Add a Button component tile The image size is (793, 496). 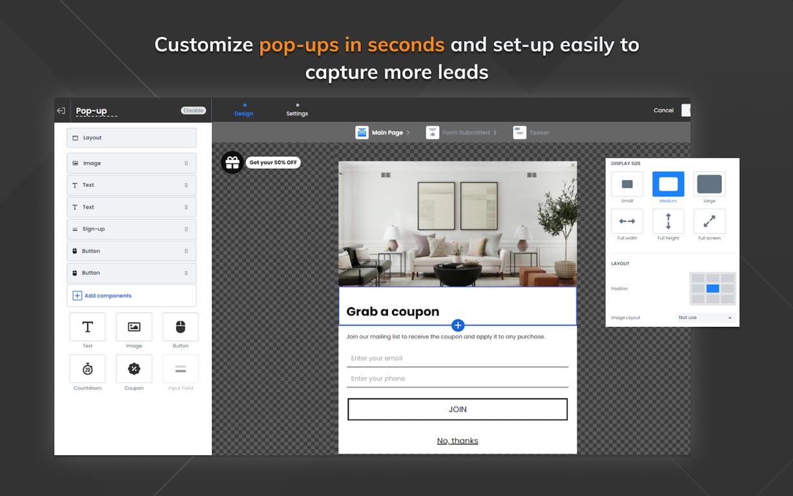[180, 327]
